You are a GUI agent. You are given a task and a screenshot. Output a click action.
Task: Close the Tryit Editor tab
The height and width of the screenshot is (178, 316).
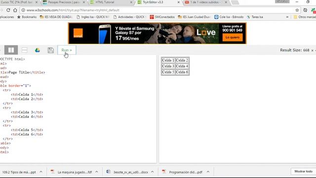[x=179, y=2]
